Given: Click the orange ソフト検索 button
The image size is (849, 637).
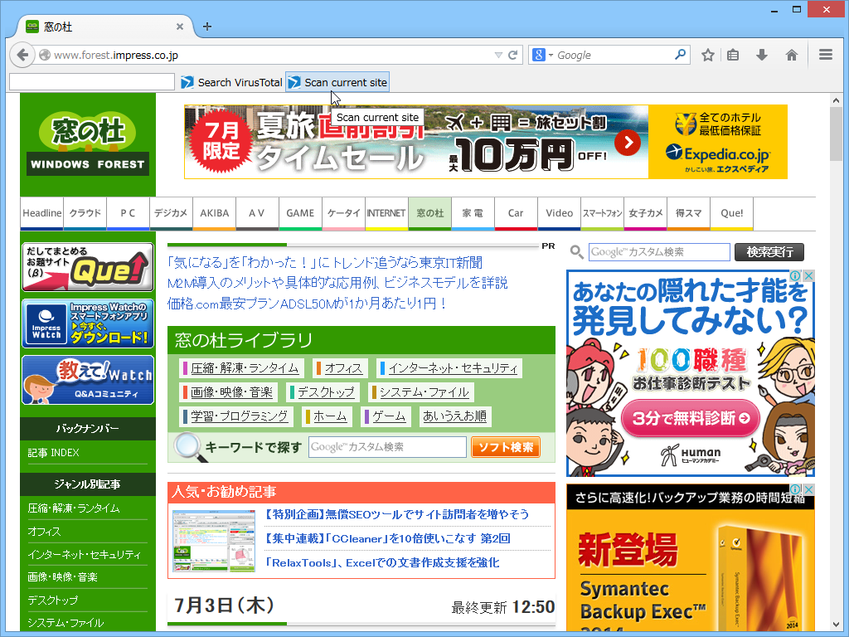Looking at the screenshot, I should [x=506, y=447].
